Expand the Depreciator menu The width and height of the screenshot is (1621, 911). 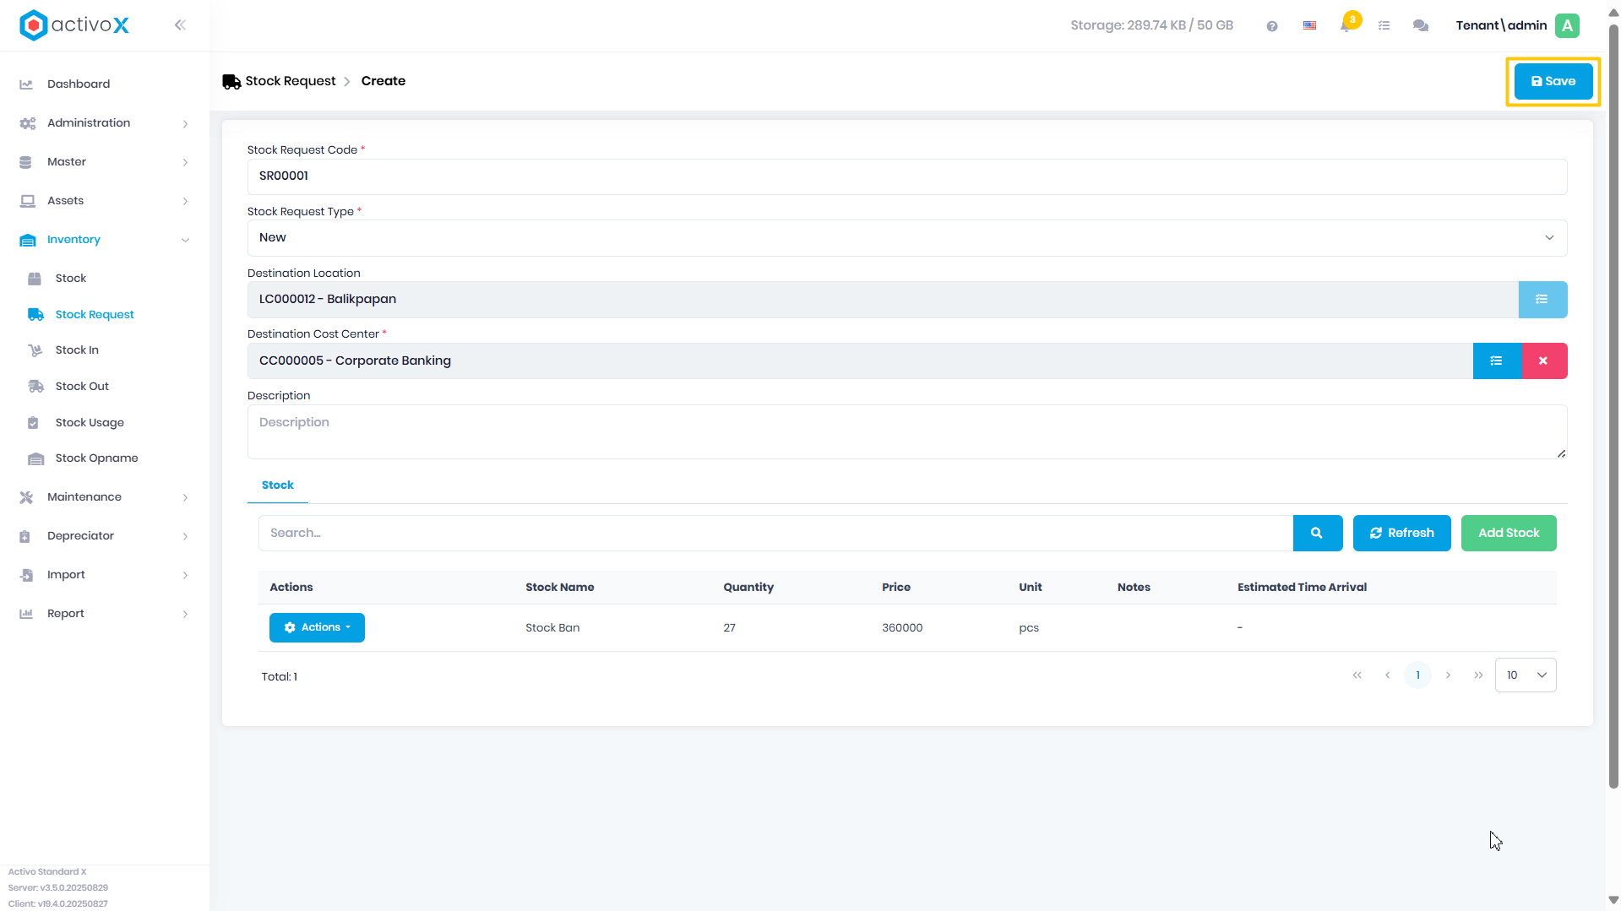[x=104, y=536]
